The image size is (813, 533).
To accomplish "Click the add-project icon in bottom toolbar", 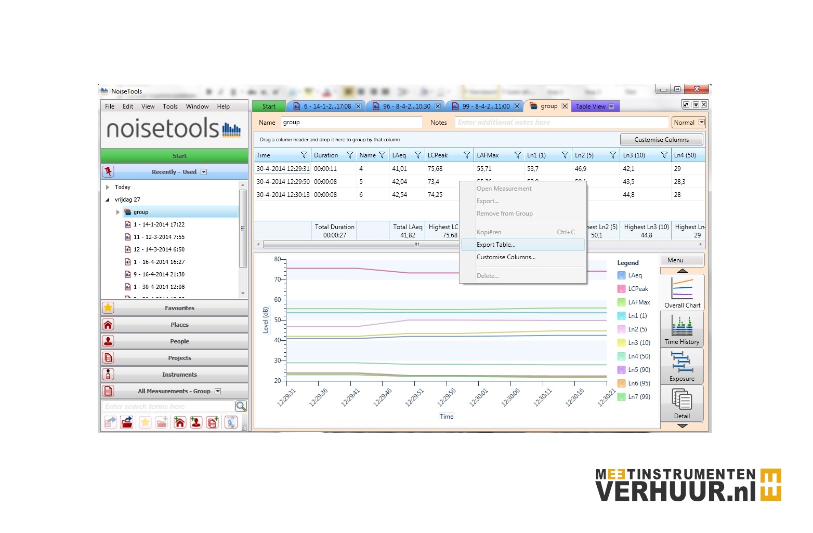I will 213,422.
